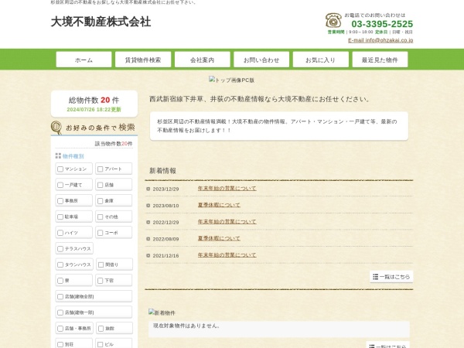Click the broken トップ画像PC版 image
This screenshot has height=348, width=464.
(231, 80)
